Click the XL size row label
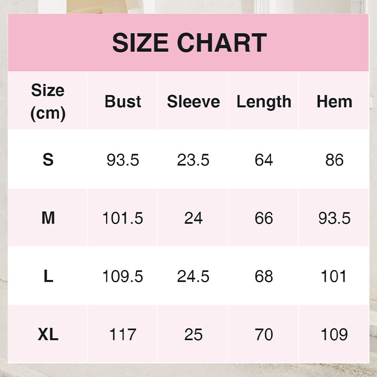Image resolution: width=377 pixels, height=377 pixels. tap(48, 335)
